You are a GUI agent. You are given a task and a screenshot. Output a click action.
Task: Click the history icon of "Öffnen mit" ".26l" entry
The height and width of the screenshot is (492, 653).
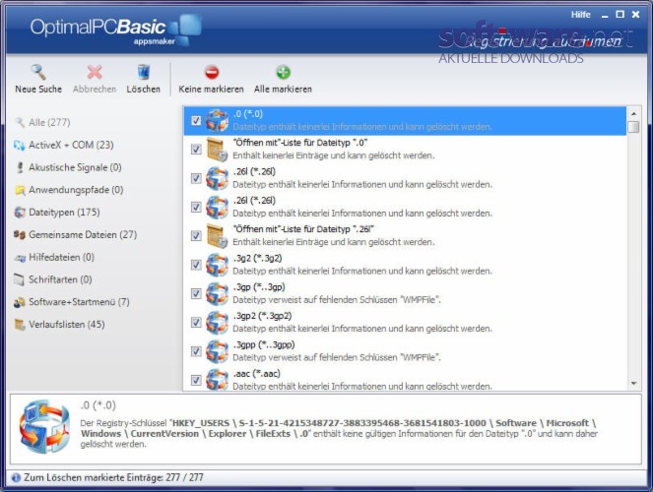(217, 236)
